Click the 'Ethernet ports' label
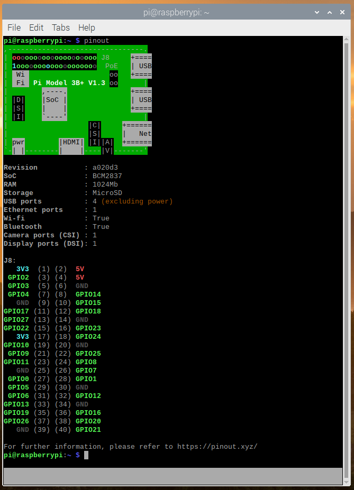Screen dimensions: 354x490 (33, 210)
